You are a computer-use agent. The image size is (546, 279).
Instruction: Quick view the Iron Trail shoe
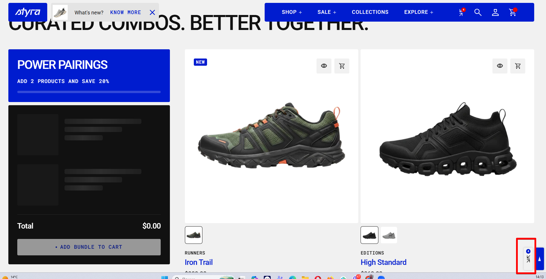click(324, 66)
